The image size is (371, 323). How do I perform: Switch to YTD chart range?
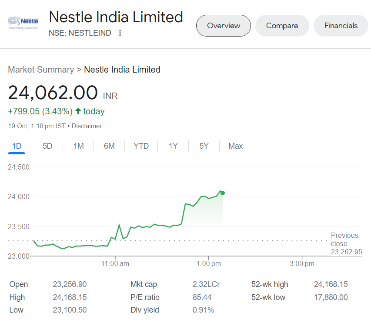141,146
